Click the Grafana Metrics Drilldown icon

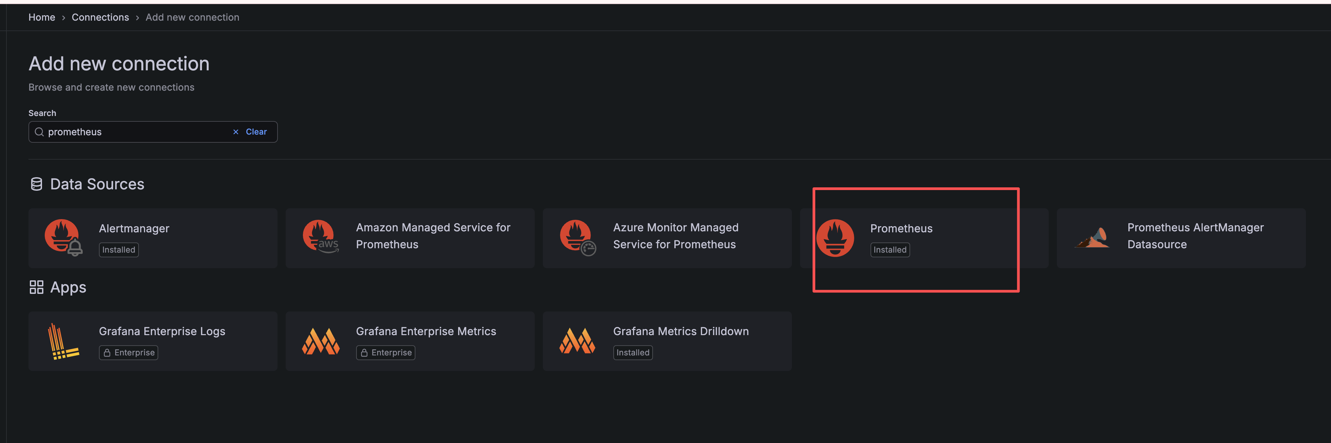pos(577,341)
